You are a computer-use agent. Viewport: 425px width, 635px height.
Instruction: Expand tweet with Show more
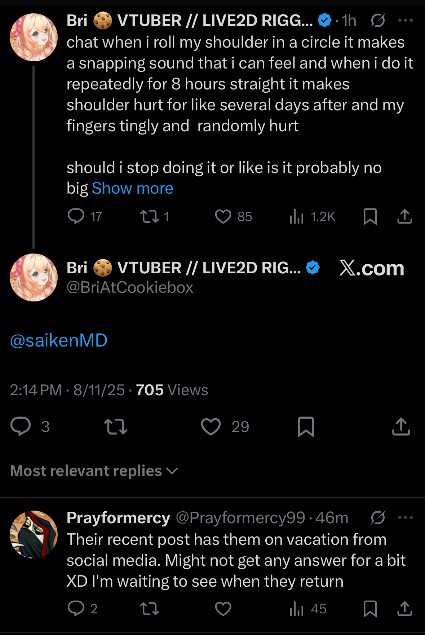tap(132, 189)
